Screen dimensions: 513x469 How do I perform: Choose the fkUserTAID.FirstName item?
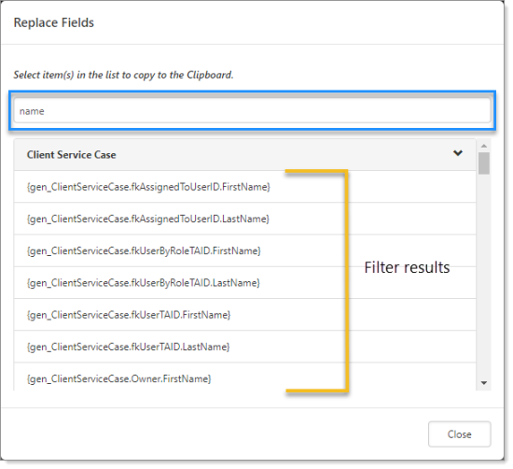coord(244,315)
